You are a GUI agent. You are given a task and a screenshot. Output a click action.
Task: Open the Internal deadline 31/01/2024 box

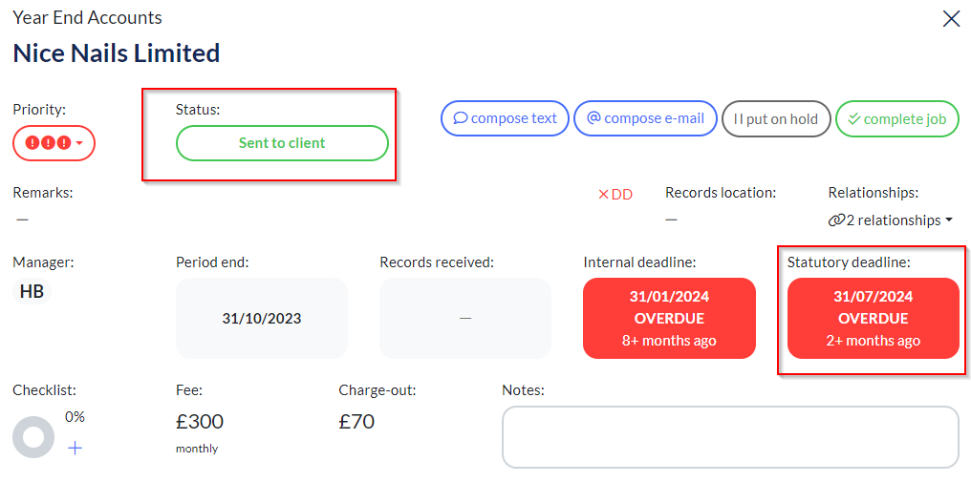coord(669,318)
